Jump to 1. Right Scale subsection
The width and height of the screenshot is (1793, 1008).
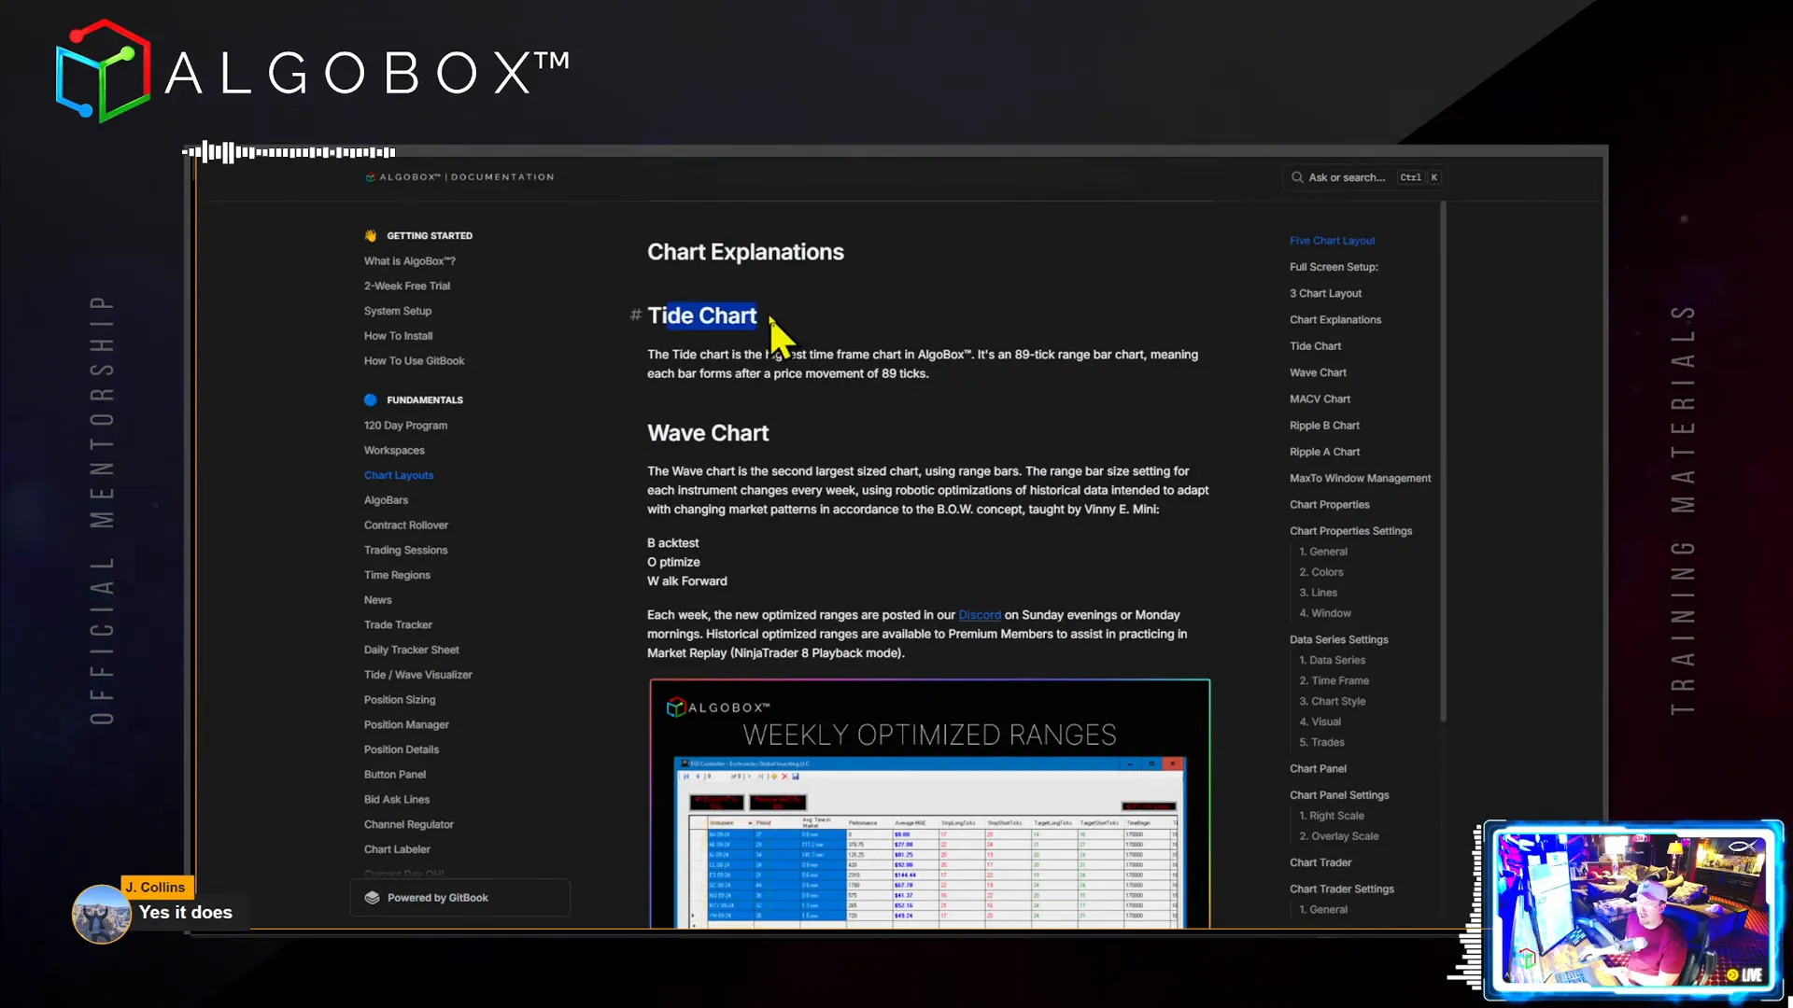click(x=1332, y=816)
